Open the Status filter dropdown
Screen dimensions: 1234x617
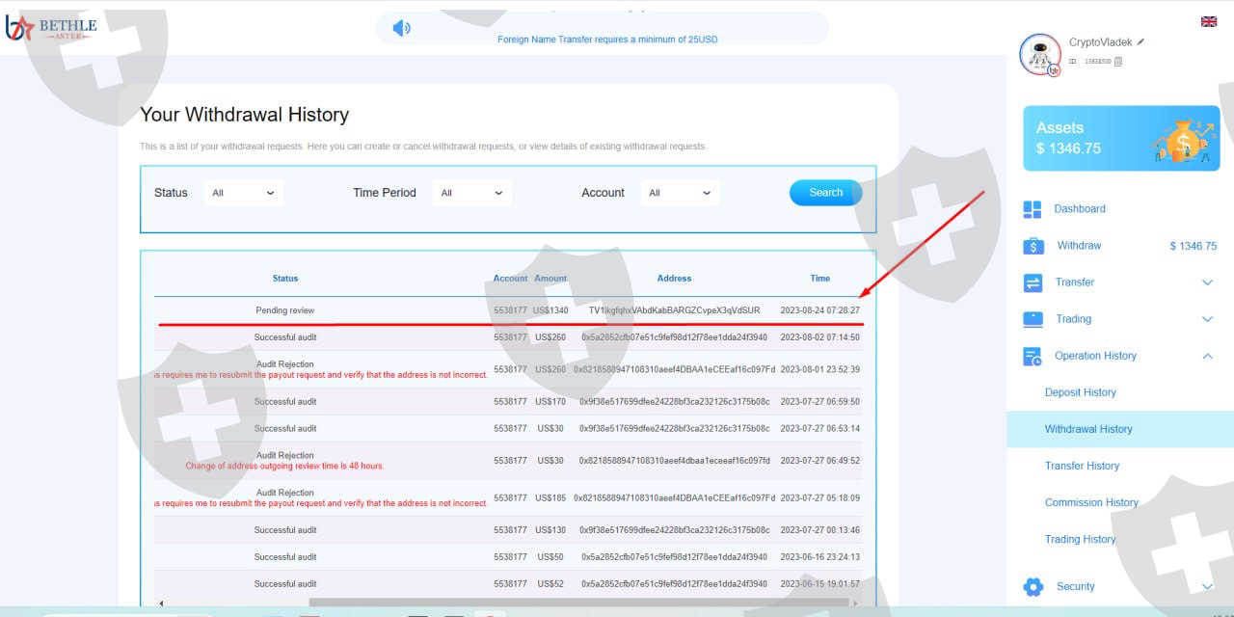(244, 193)
